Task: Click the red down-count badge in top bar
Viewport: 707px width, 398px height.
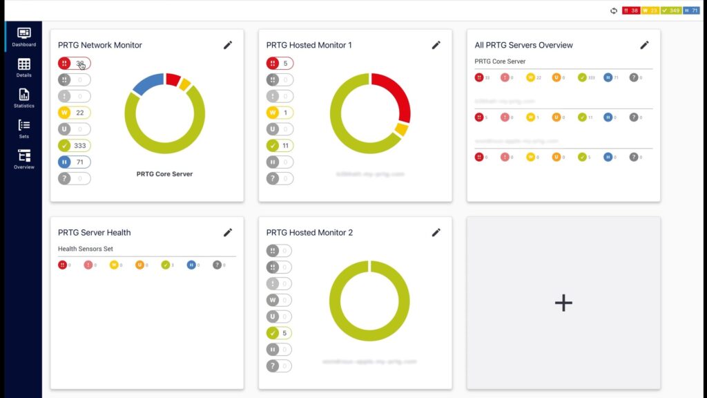Action: point(630,10)
